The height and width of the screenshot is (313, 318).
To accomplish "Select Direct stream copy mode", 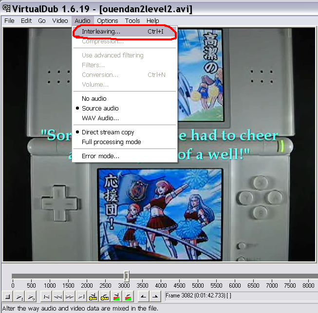I will (x=125, y=132).
